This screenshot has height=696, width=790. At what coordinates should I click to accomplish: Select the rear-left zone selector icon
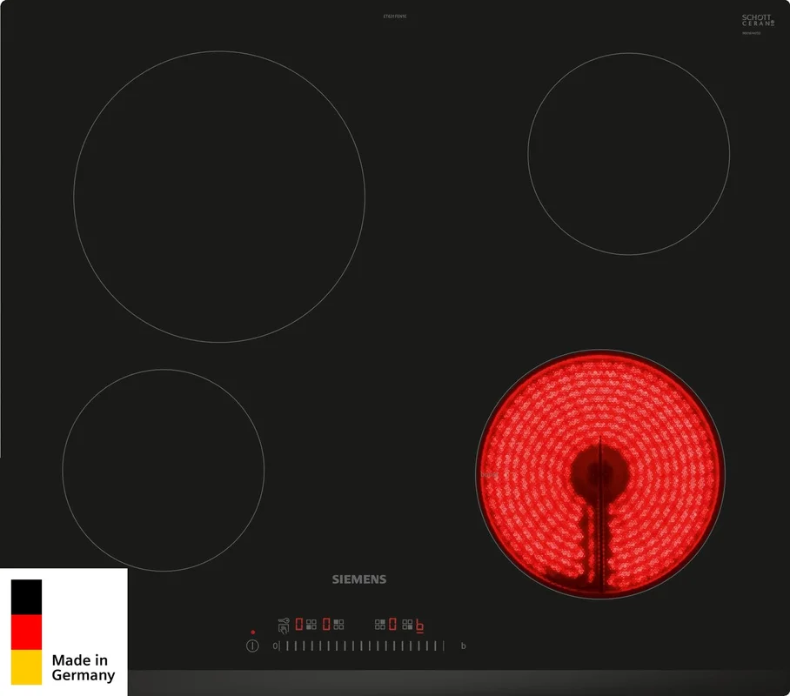[338, 625]
